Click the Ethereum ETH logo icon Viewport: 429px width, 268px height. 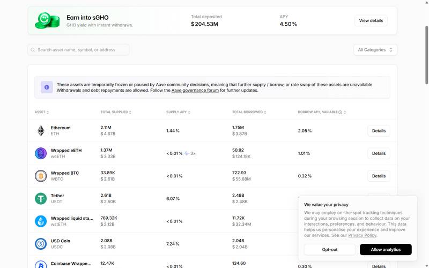point(41,131)
